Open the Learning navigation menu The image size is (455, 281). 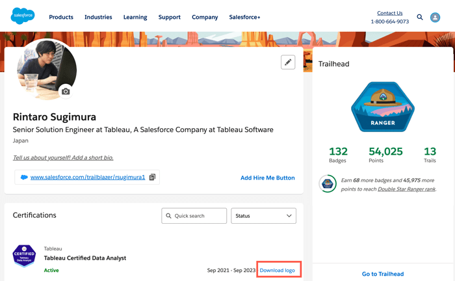(135, 18)
